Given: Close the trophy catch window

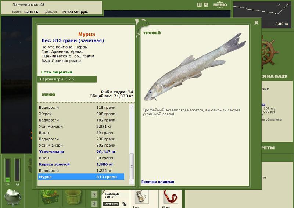Looking at the screenshot, I should 256,22.
